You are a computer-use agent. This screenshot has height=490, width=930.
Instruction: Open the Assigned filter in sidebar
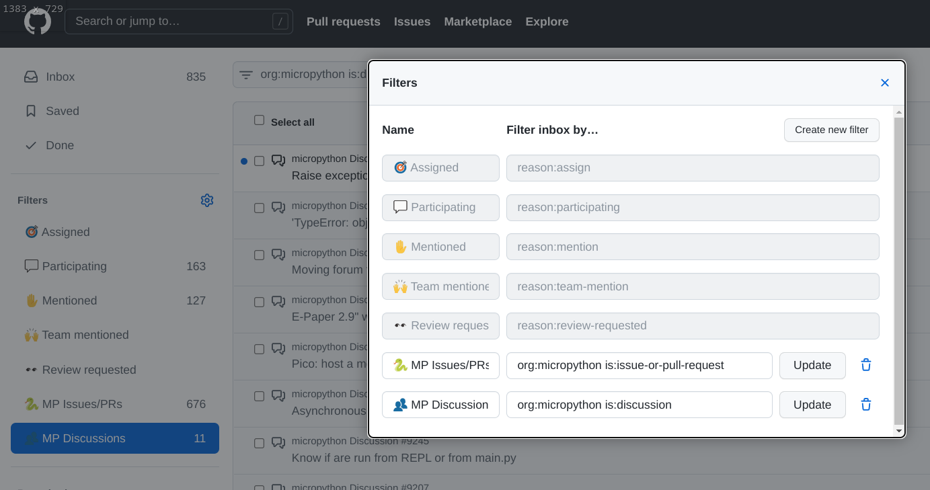click(x=115, y=232)
